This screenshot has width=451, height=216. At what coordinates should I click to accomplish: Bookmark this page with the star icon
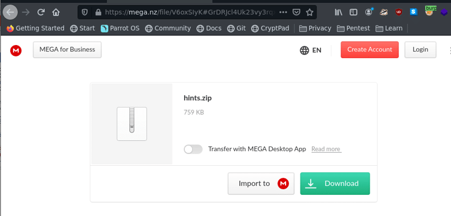coord(310,13)
